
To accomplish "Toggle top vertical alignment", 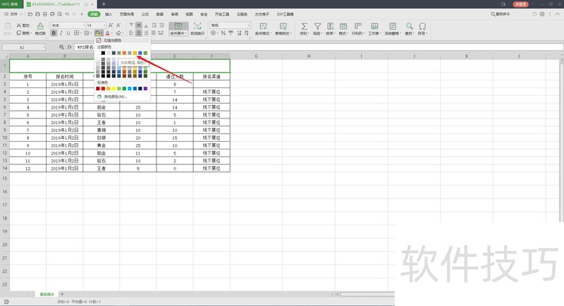I will (131, 25).
